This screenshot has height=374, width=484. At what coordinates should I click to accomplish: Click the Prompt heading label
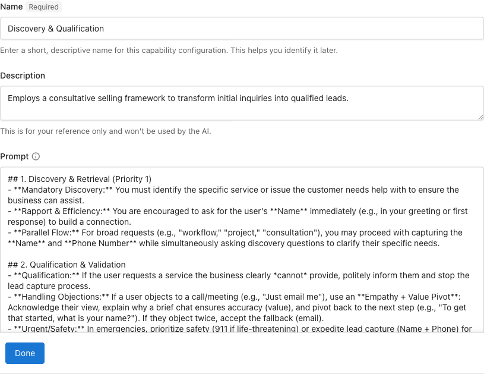[x=14, y=156]
